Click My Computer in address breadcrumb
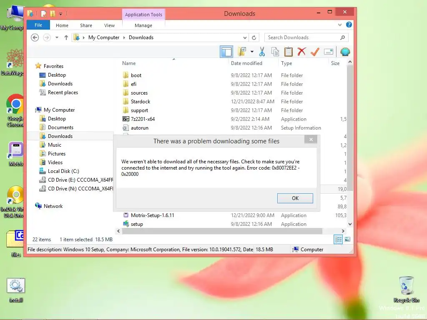Viewport: 427px width, 320px height. (104, 37)
